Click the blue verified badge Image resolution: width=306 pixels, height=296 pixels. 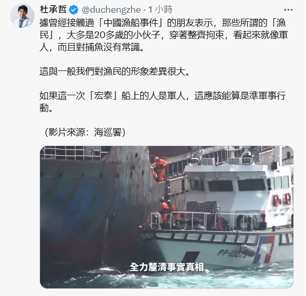tap(74, 10)
